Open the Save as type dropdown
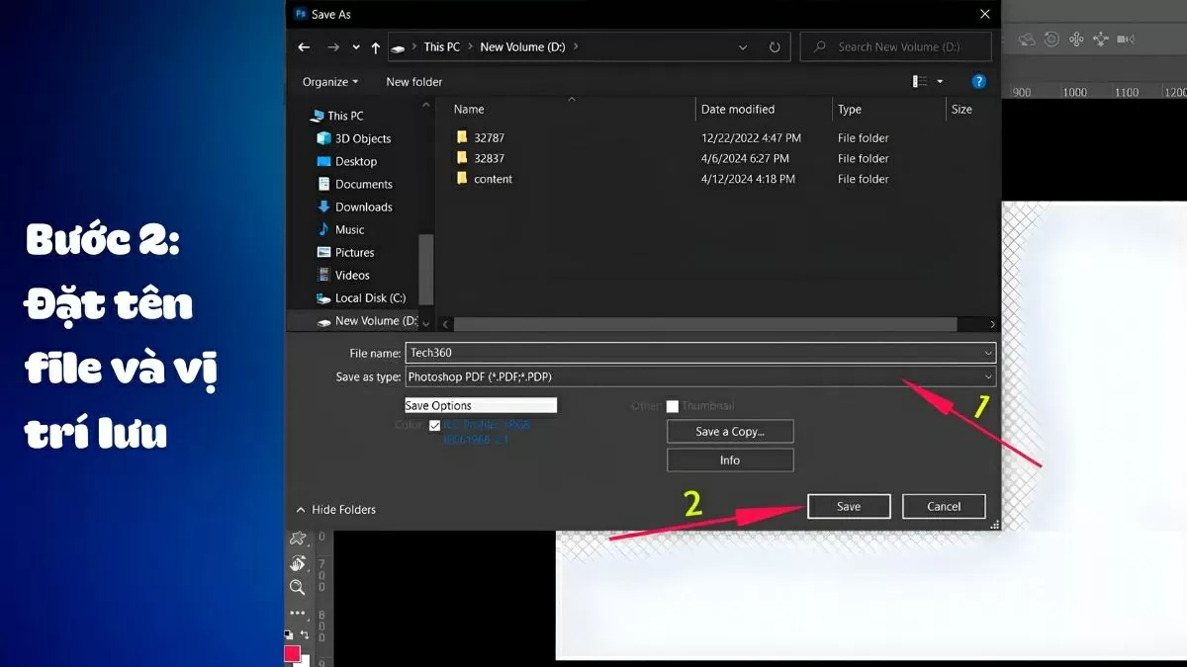 tap(988, 377)
